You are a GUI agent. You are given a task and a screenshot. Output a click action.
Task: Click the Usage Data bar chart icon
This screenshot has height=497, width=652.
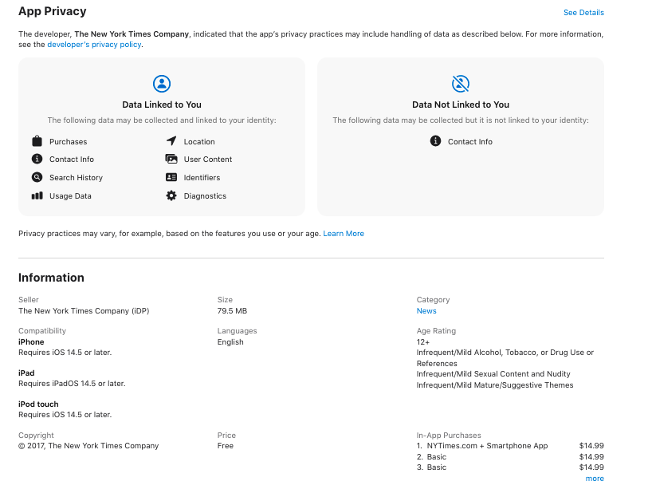tap(37, 195)
